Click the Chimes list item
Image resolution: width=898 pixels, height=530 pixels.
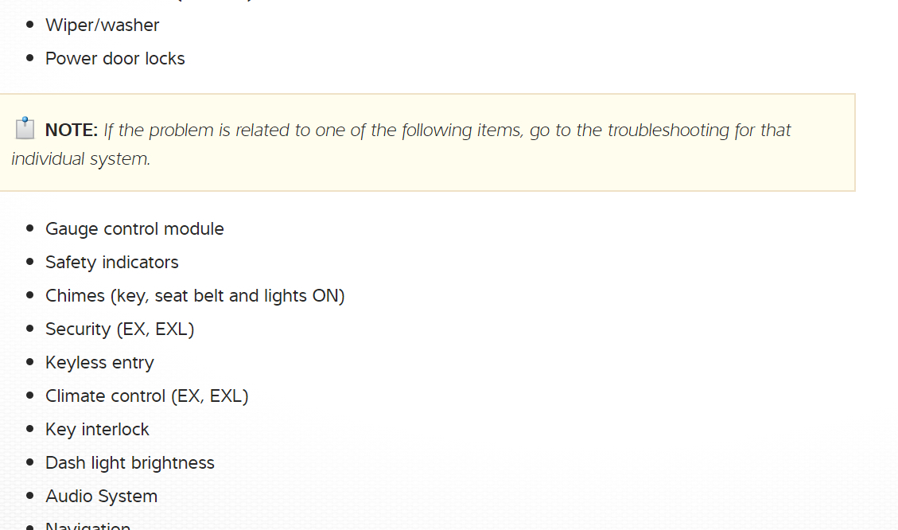coord(195,296)
